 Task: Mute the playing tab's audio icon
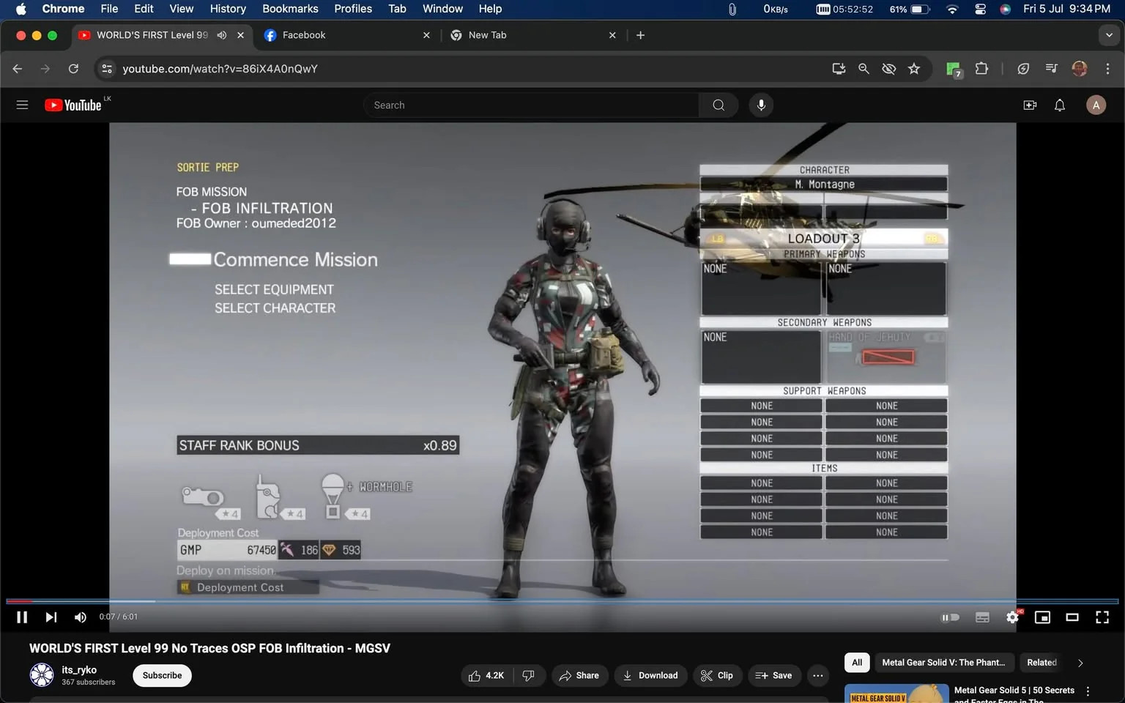(x=222, y=35)
